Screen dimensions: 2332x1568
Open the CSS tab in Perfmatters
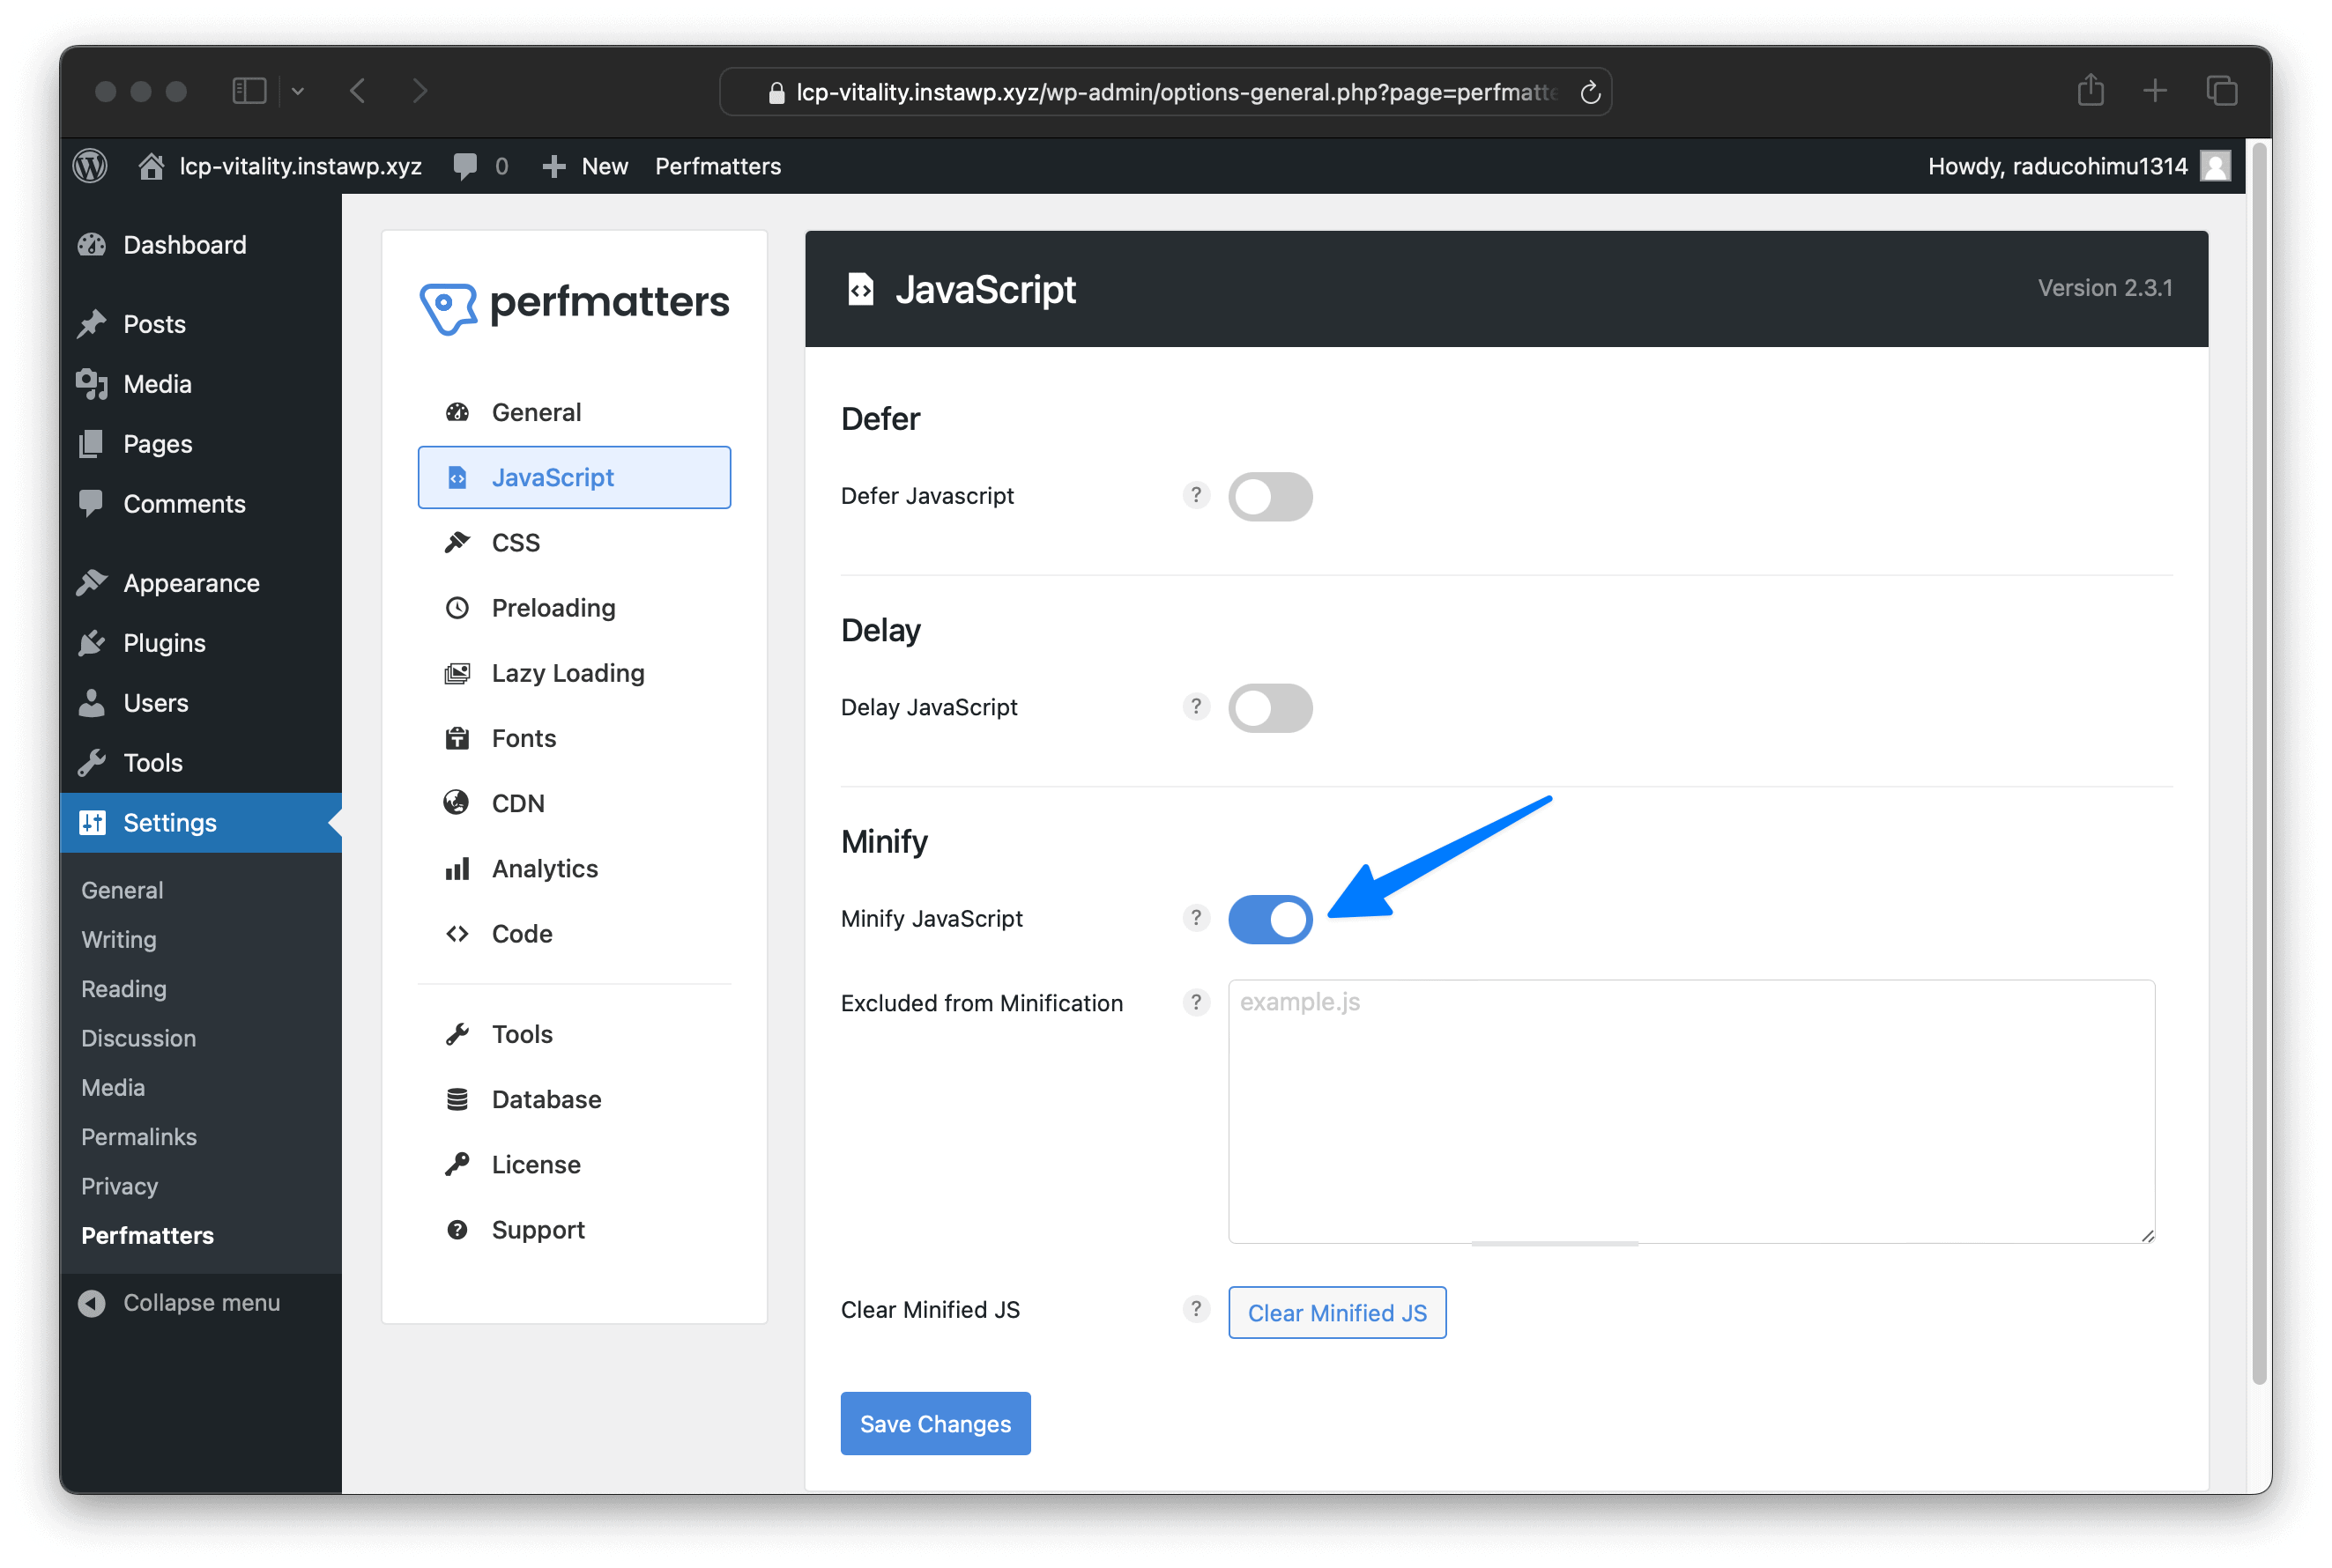516,543
